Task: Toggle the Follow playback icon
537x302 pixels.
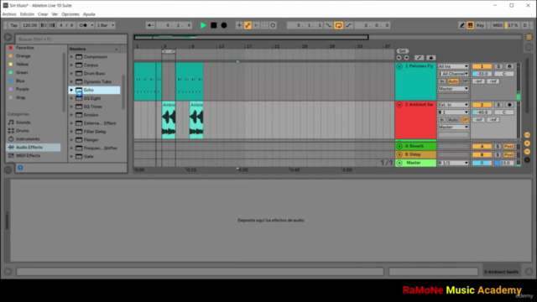Action: point(150,25)
